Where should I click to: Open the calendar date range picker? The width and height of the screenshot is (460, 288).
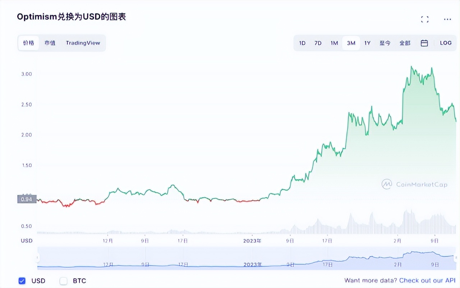(x=424, y=43)
